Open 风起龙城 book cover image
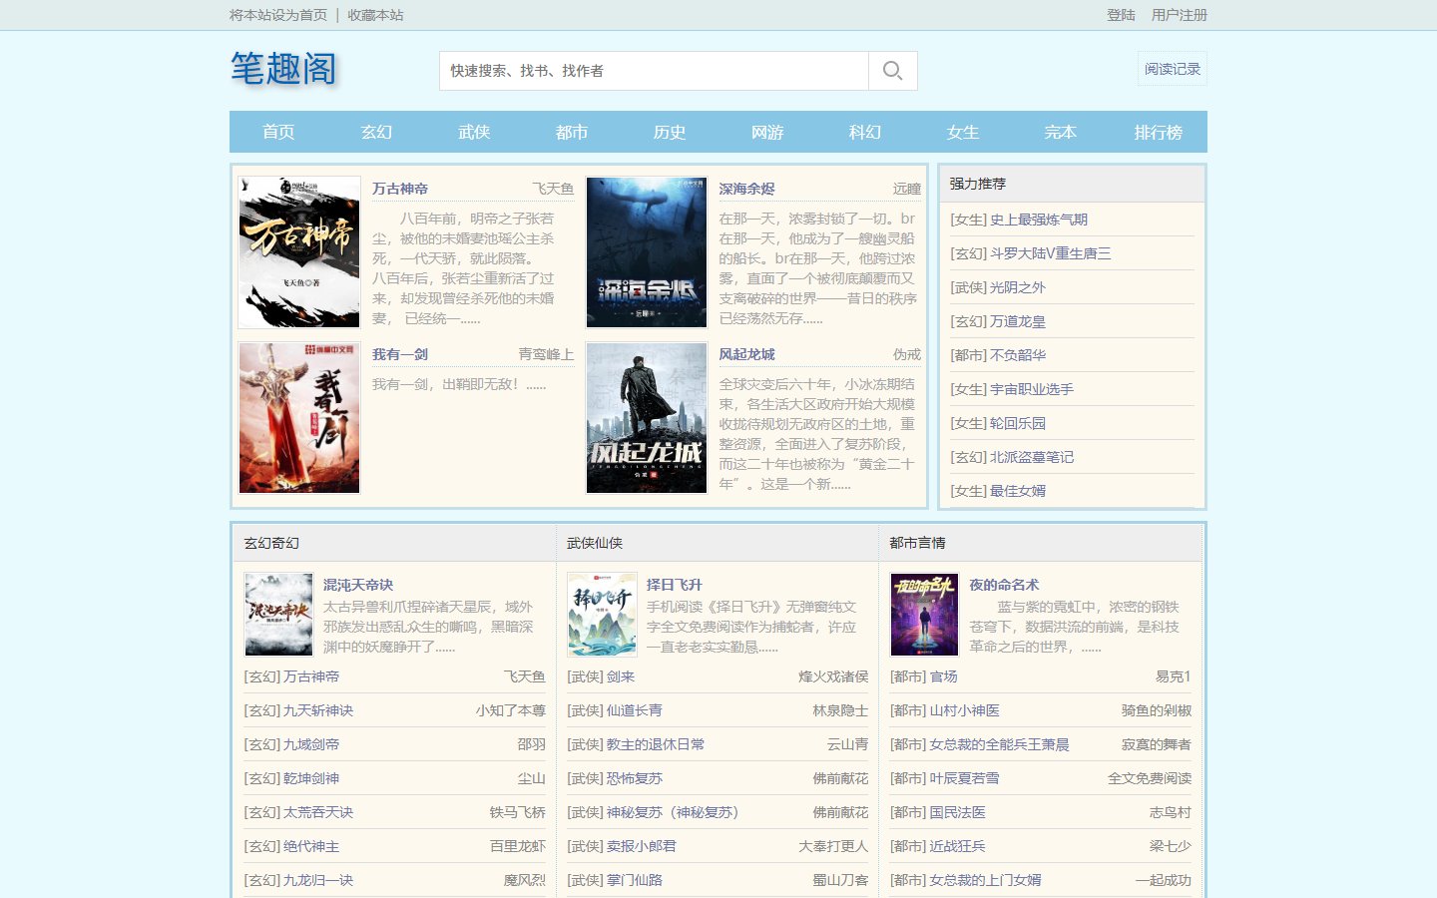The height and width of the screenshot is (898, 1437). (x=647, y=418)
